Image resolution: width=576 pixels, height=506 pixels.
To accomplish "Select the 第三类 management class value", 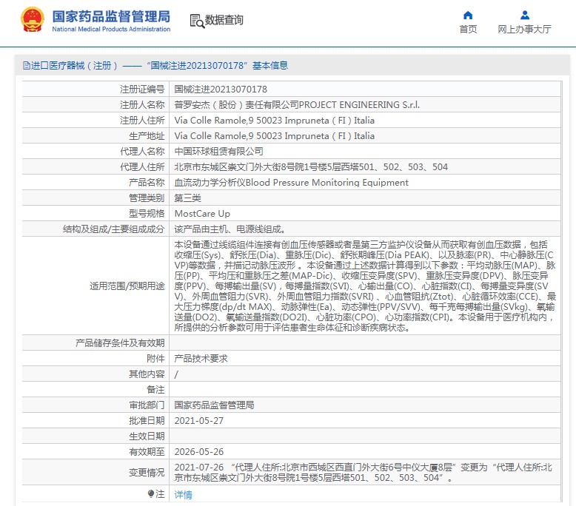I will [188, 198].
